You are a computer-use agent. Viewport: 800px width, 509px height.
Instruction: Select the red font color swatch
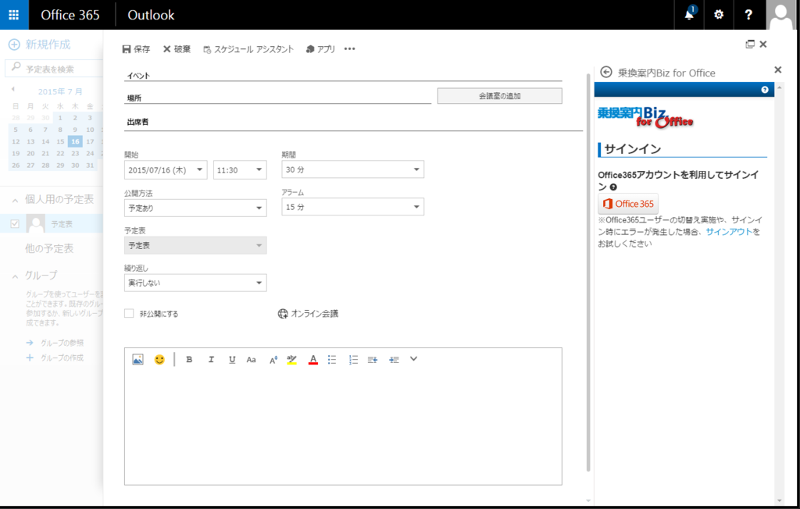click(312, 359)
